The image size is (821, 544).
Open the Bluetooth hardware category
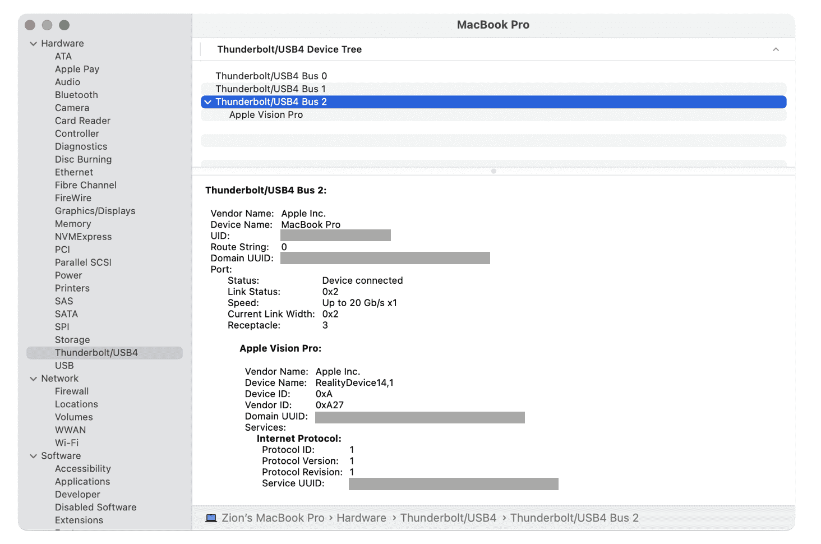pyautogui.click(x=76, y=95)
